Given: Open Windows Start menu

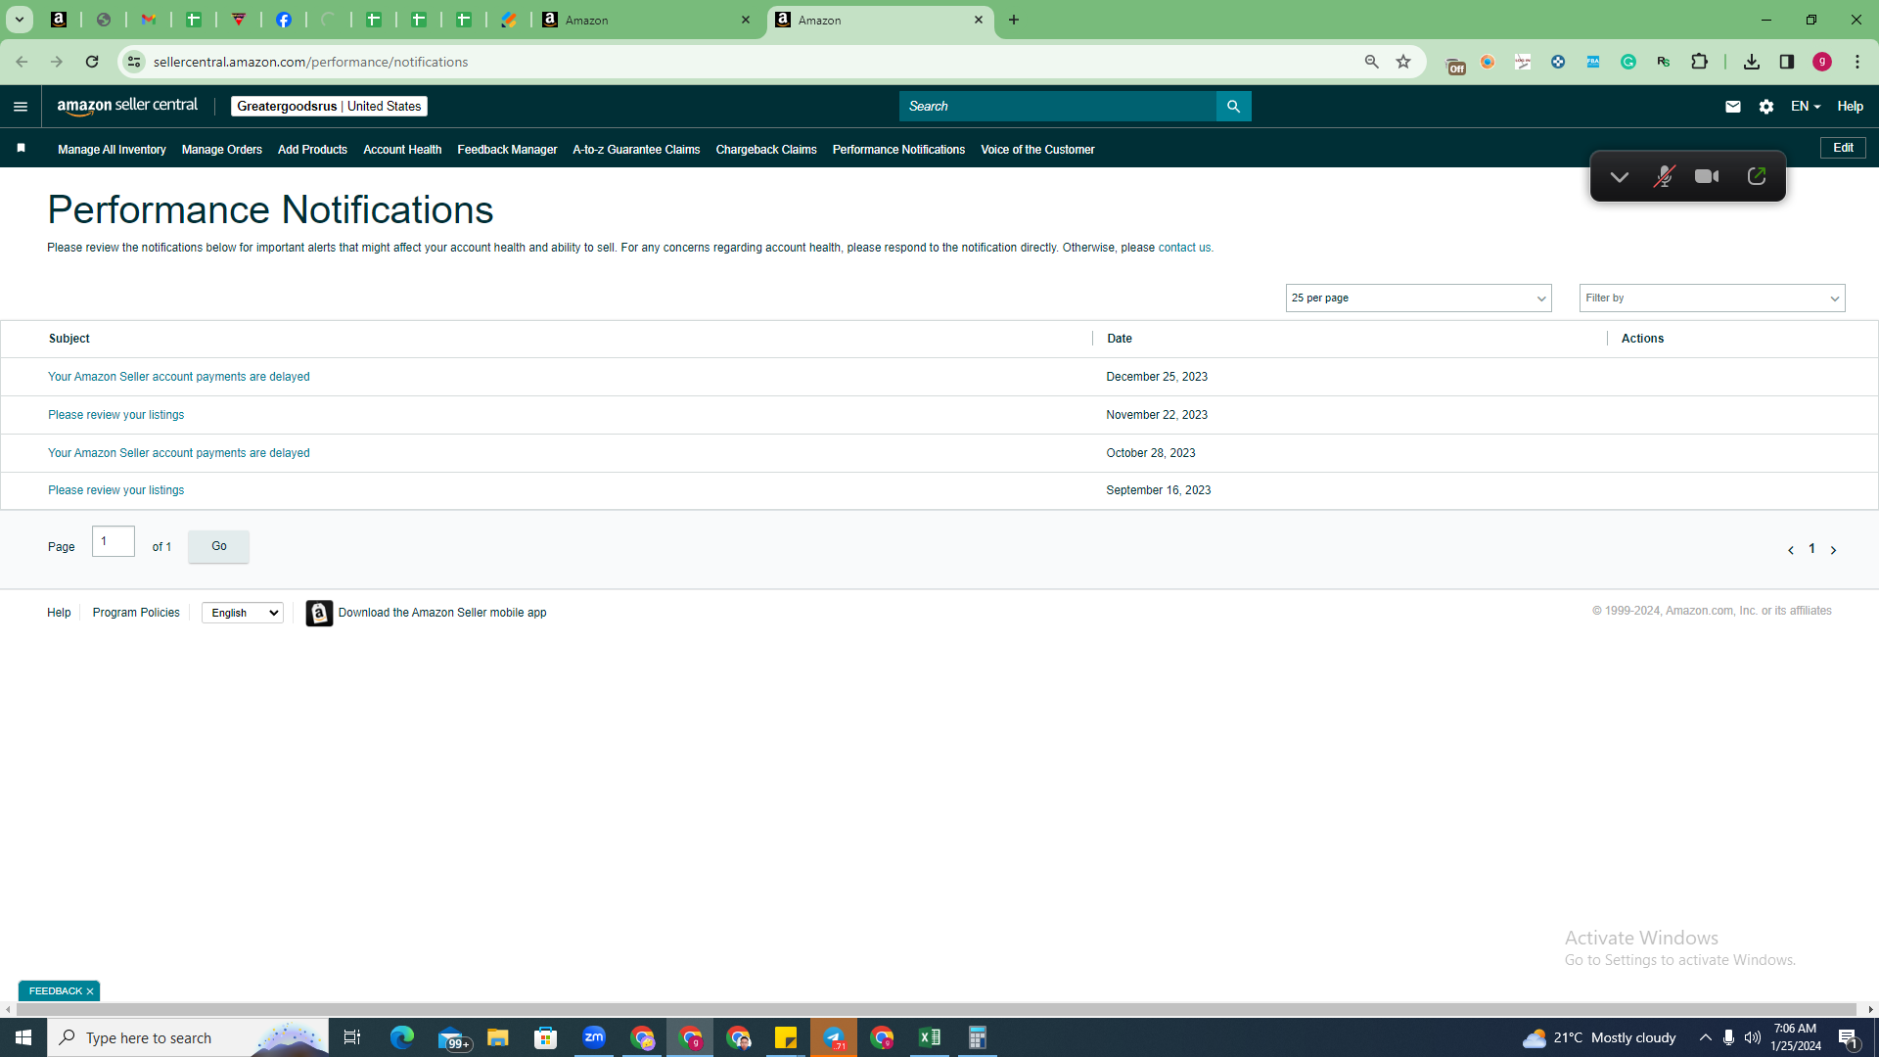Looking at the screenshot, I should 23,1037.
